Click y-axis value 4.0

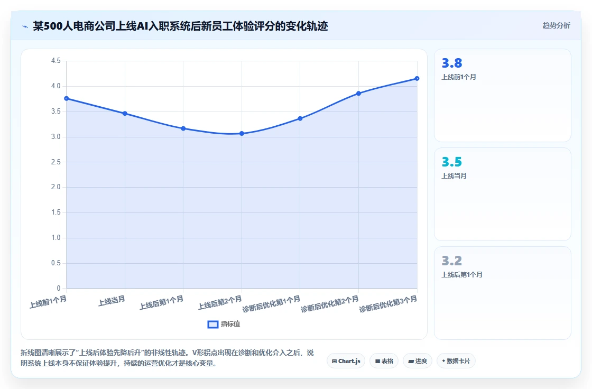point(56,86)
